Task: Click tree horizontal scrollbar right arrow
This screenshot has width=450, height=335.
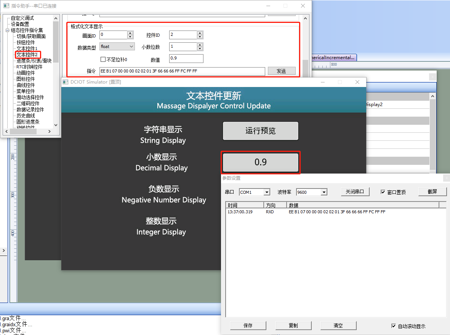Action: pos(50,131)
